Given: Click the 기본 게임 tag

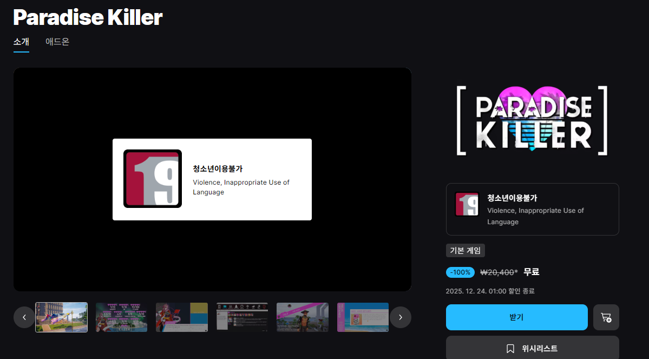Looking at the screenshot, I should coord(465,251).
